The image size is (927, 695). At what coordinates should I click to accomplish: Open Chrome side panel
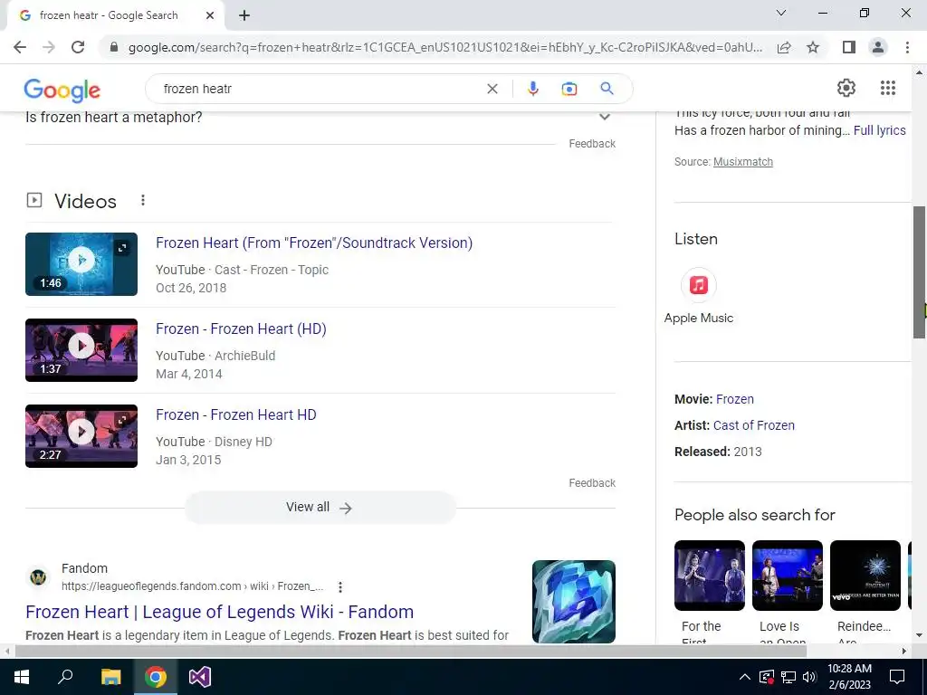[849, 47]
